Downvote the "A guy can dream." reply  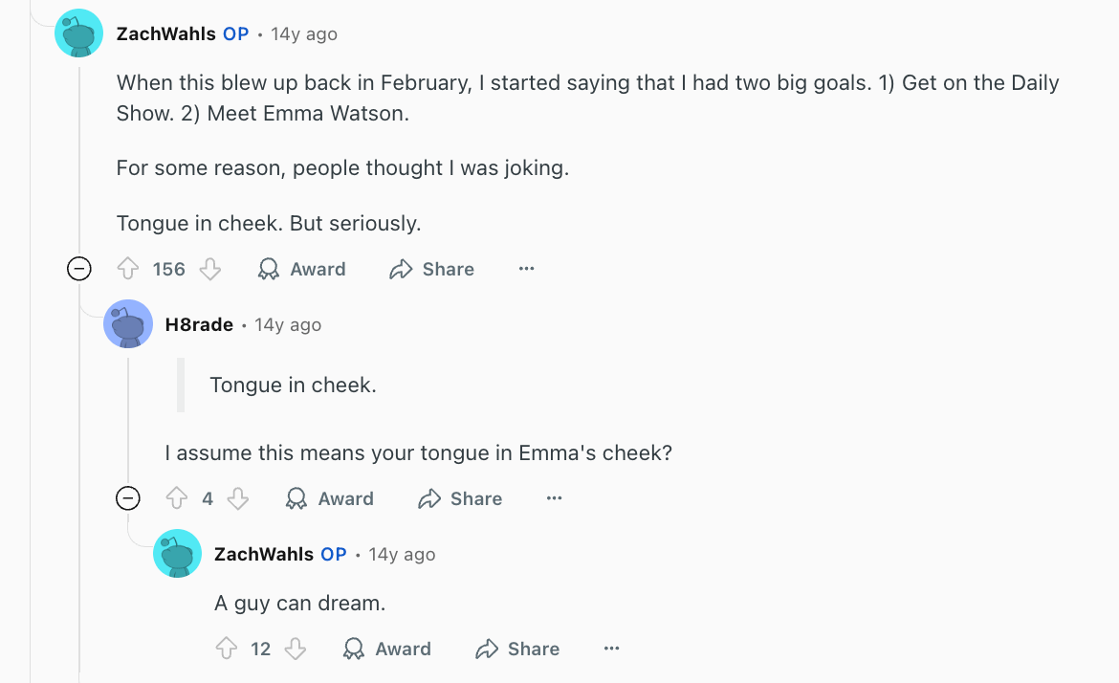(296, 649)
